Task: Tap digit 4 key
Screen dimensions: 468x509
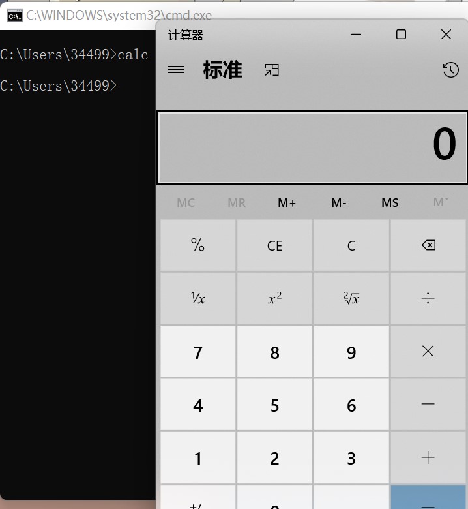Action: (x=198, y=404)
